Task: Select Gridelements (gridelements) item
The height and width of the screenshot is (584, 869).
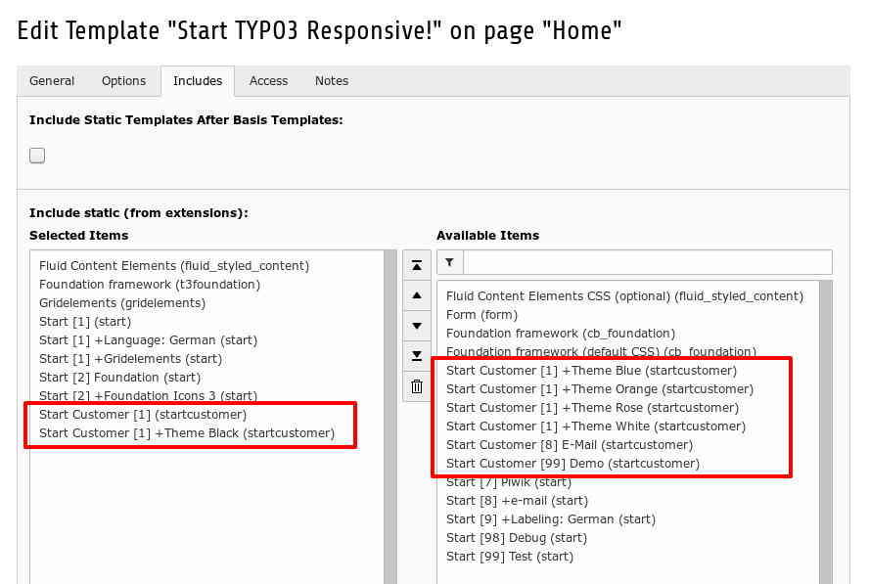Action: (122, 303)
